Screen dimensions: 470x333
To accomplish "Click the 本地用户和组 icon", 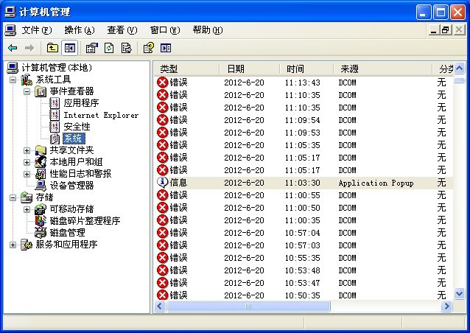I will pos(41,162).
